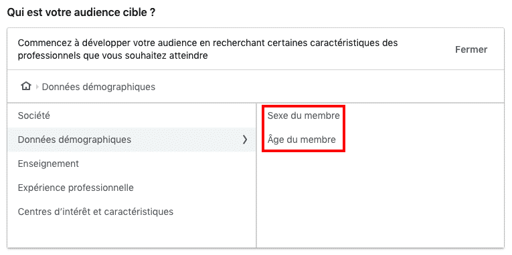Image resolution: width=512 pixels, height=255 pixels.
Task: Close the audience panel with Fermer
Action: pos(471,49)
